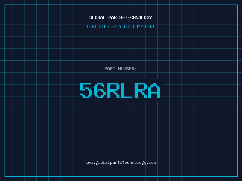
Task: Click the word COMPONENT in subtitle
Action: pos(144,27)
